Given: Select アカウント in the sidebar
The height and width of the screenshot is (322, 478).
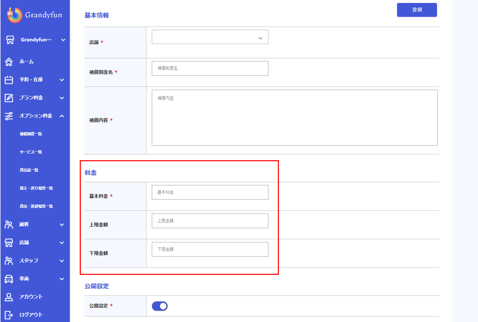Looking at the screenshot, I should click(31, 297).
